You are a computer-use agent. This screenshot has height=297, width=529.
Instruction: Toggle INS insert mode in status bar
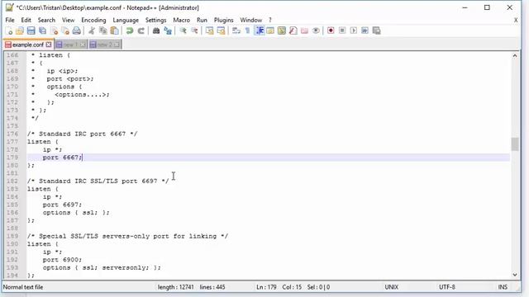503,287
